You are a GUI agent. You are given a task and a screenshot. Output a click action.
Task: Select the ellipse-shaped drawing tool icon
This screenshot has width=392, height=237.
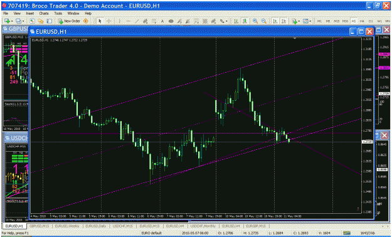[x=171, y=21]
